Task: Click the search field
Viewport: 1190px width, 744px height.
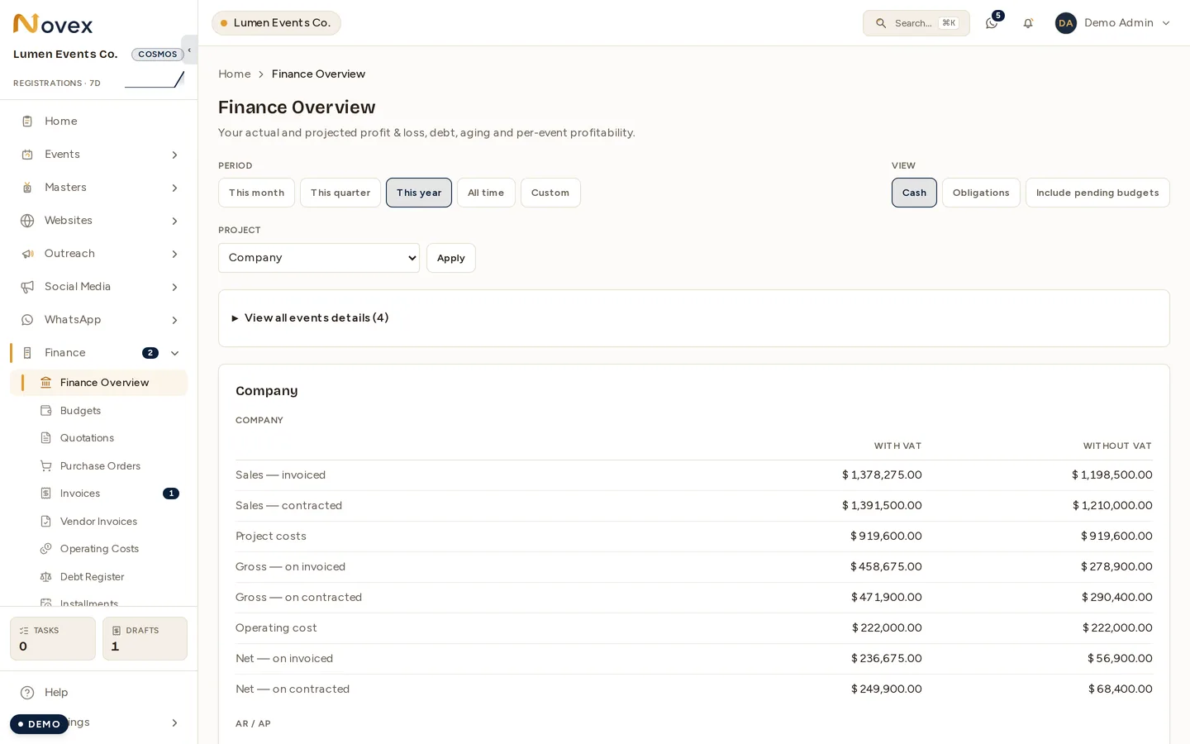Action: (916, 23)
